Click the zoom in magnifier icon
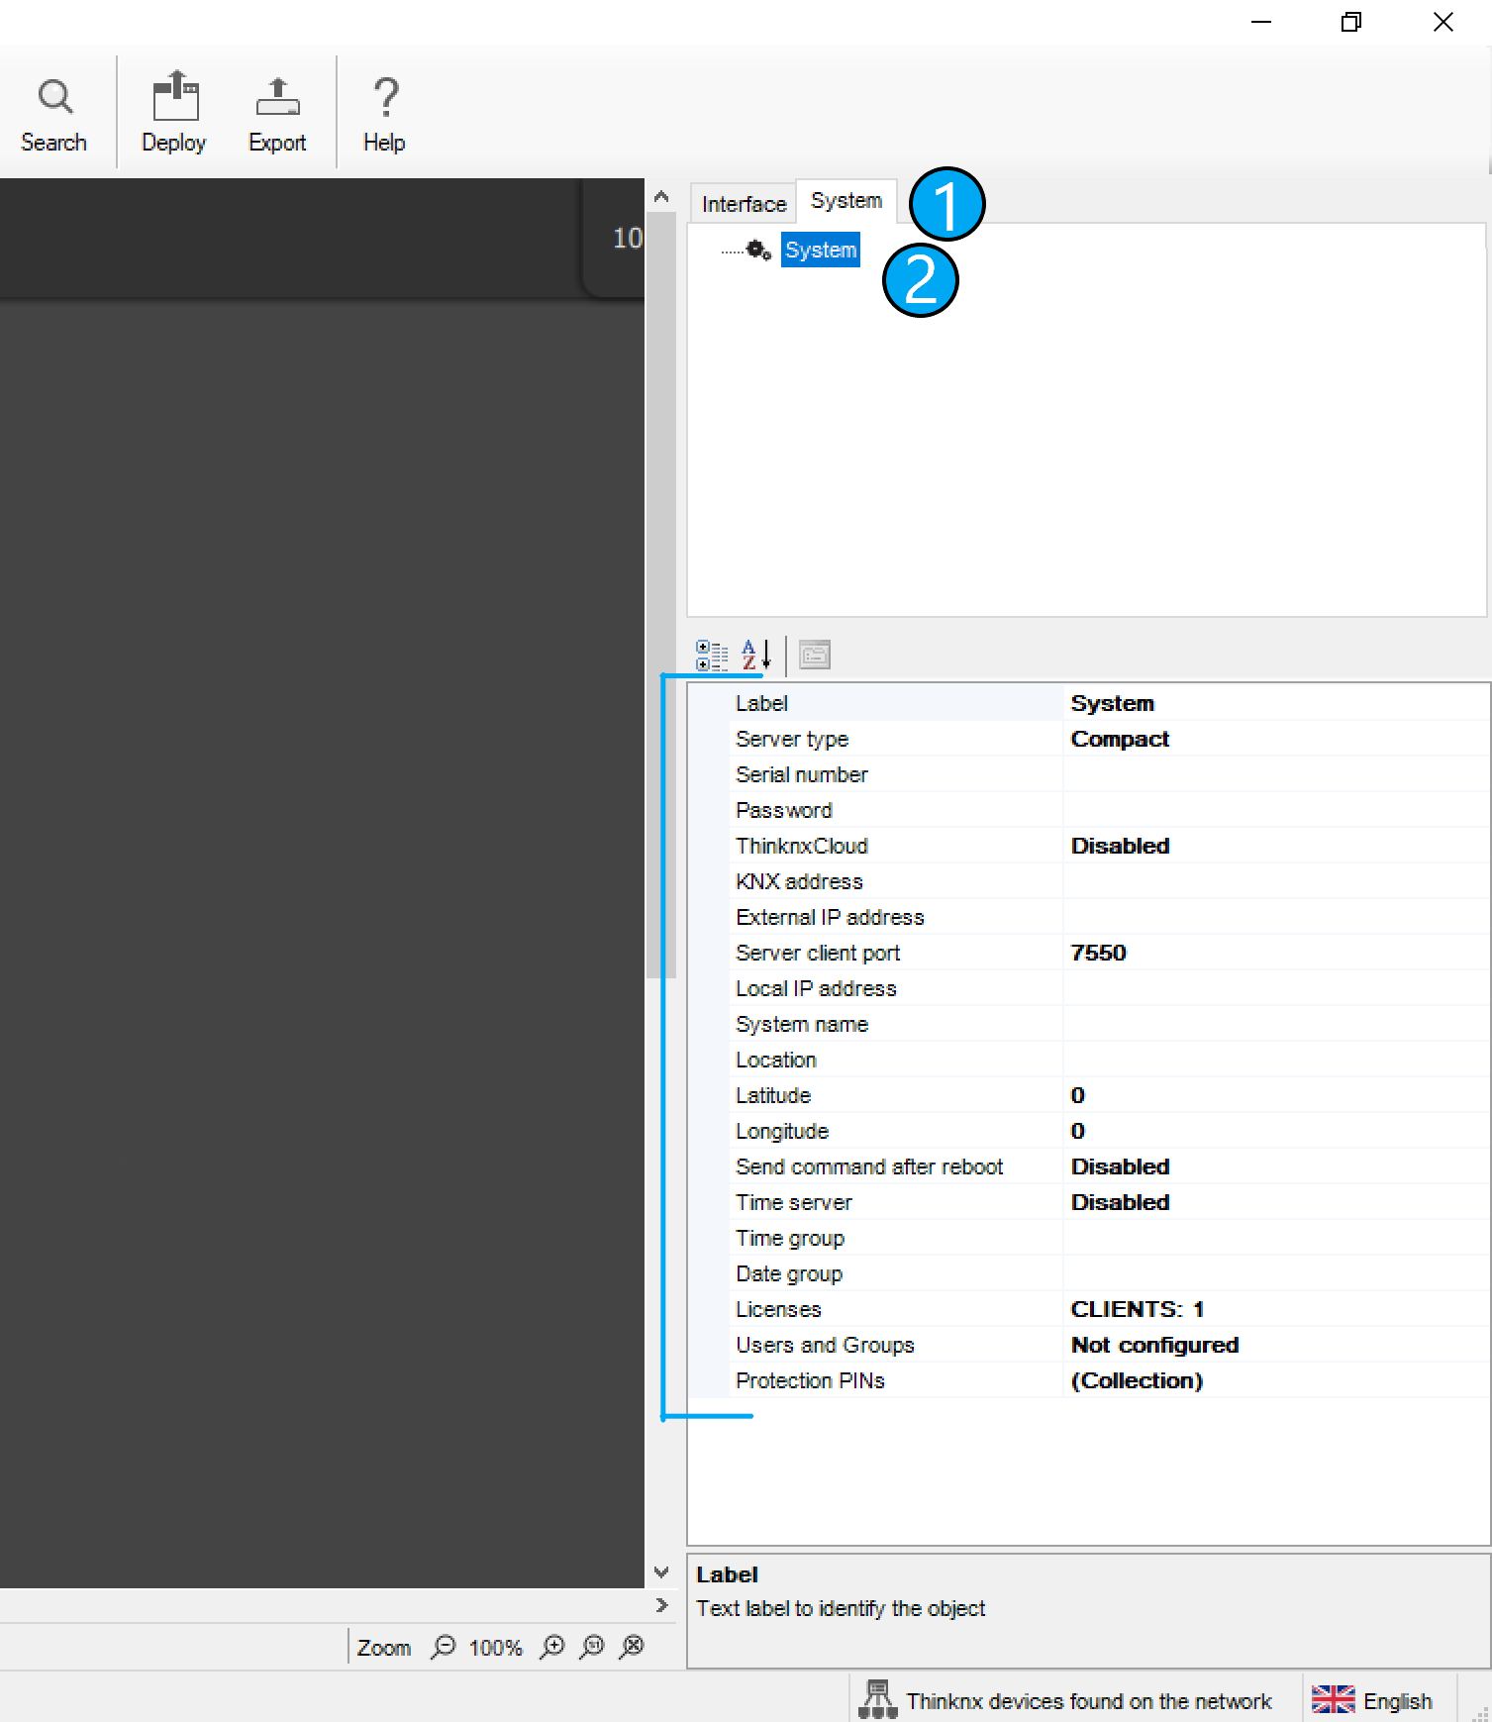Image resolution: width=1492 pixels, height=1722 pixels. tap(552, 1647)
